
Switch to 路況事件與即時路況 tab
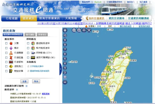tap(13, 35)
